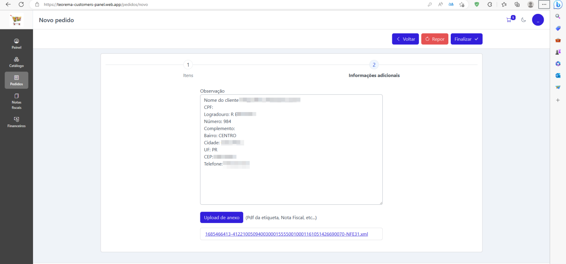Open the browser extensions puzzle icon

point(490,4)
